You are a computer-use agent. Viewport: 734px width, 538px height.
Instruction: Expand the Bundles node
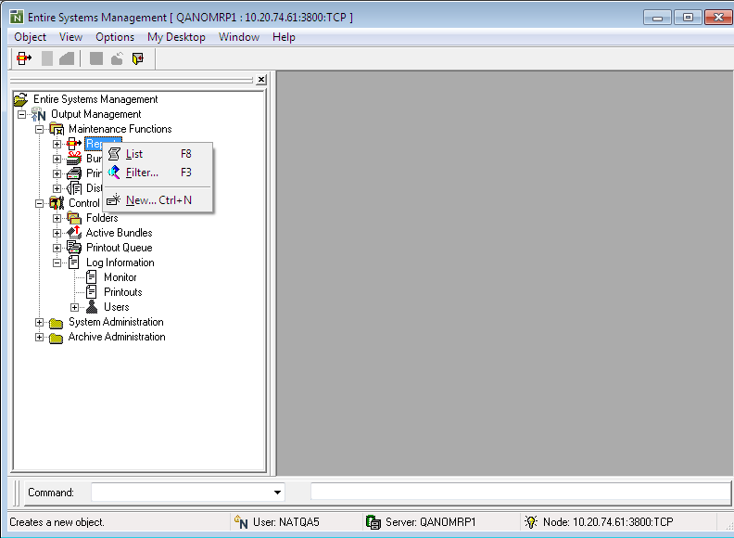click(57, 160)
